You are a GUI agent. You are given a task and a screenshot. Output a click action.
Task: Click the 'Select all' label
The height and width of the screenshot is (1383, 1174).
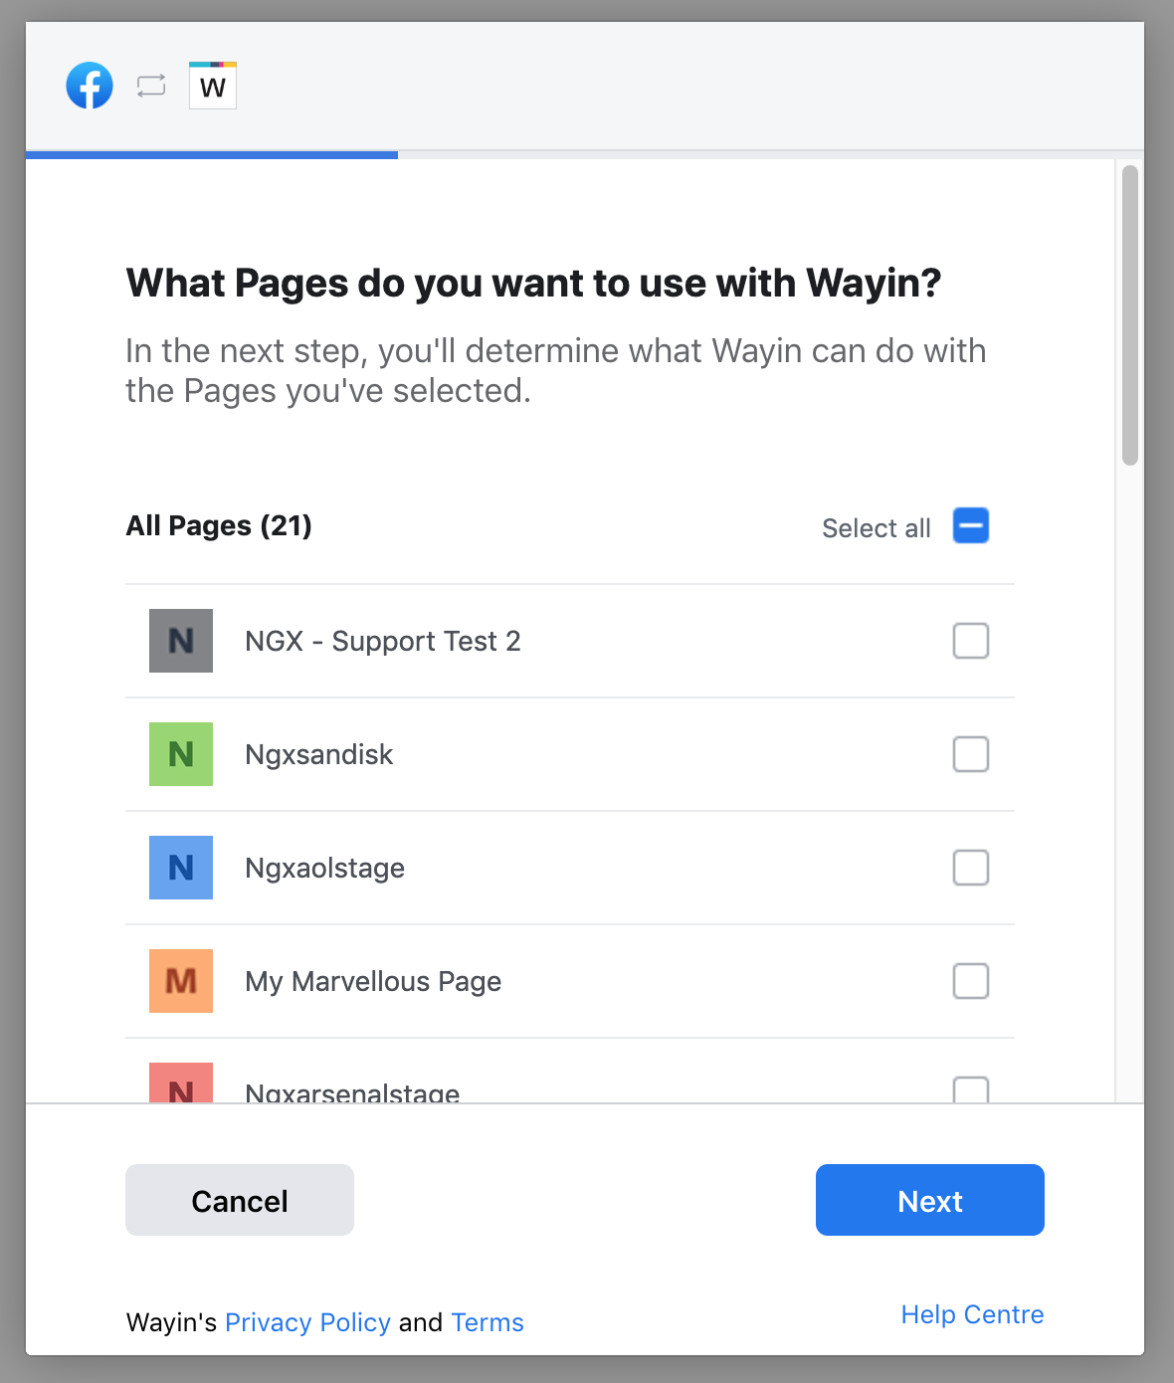(x=877, y=528)
